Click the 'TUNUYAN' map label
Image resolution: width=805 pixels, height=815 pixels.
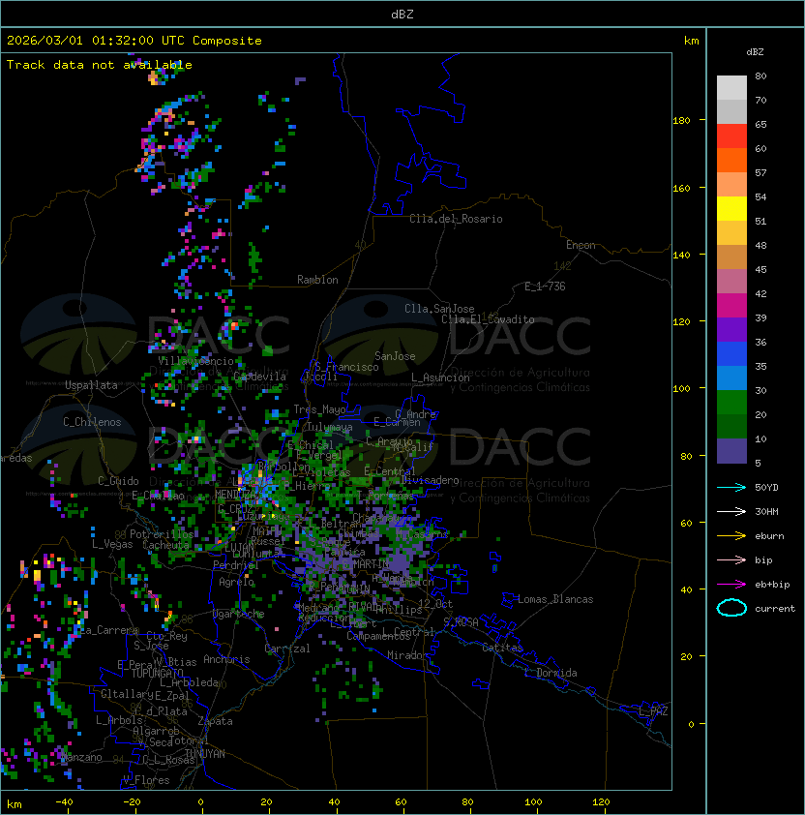pos(205,754)
